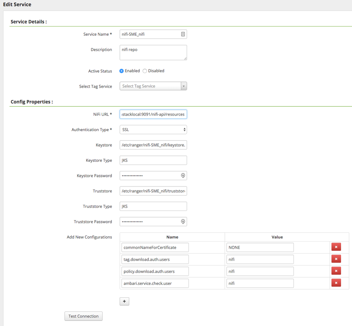The width and height of the screenshot is (352, 326).
Task: Click the Keystore Password reveal icon
Action: pyautogui.click(x=183, y=176)
